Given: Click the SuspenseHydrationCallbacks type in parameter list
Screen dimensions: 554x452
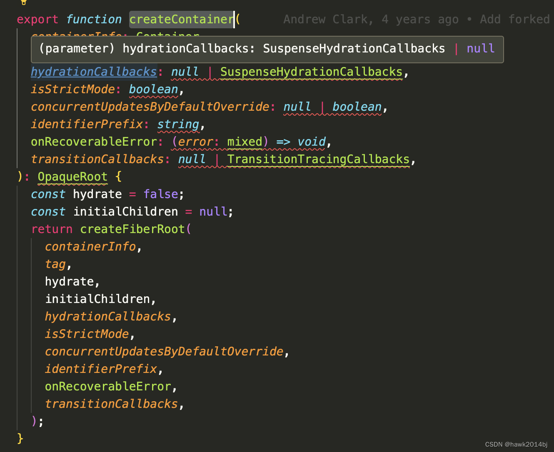Looking at the screenshot, I should coord(312,72).
